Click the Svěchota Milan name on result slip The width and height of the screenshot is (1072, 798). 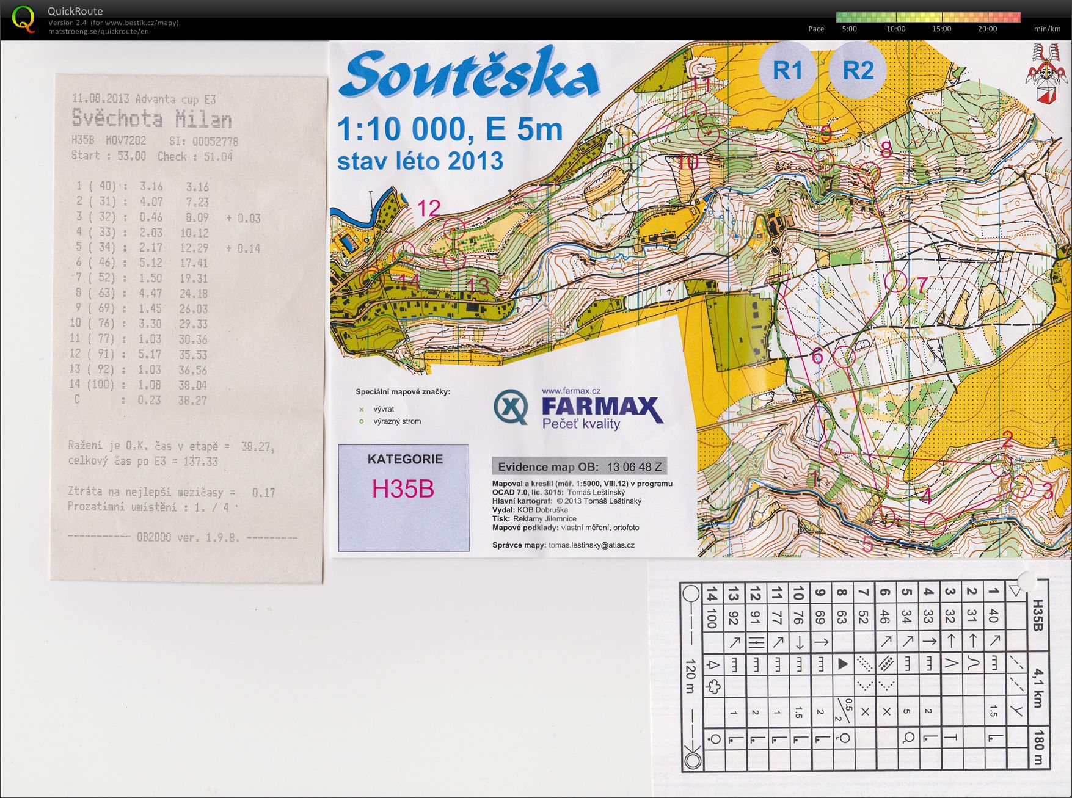point(151,118)
